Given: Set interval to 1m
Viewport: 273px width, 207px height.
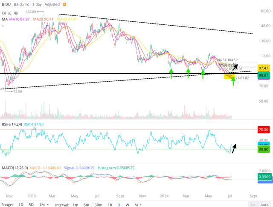Looking at the screenshot, I should coord(76,205).
